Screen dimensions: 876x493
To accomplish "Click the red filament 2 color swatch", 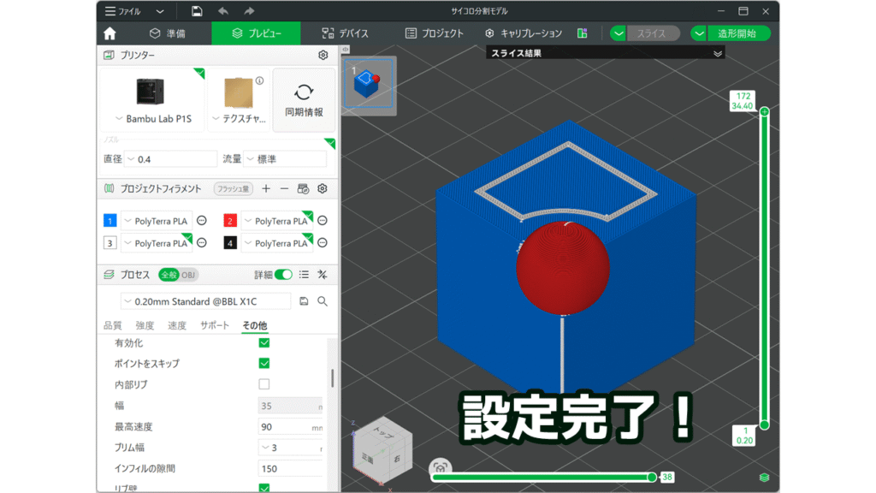I will tap(229, 221).
